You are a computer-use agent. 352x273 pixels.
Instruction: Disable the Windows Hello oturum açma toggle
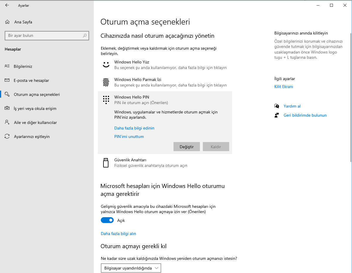click(x=107, y=220)
